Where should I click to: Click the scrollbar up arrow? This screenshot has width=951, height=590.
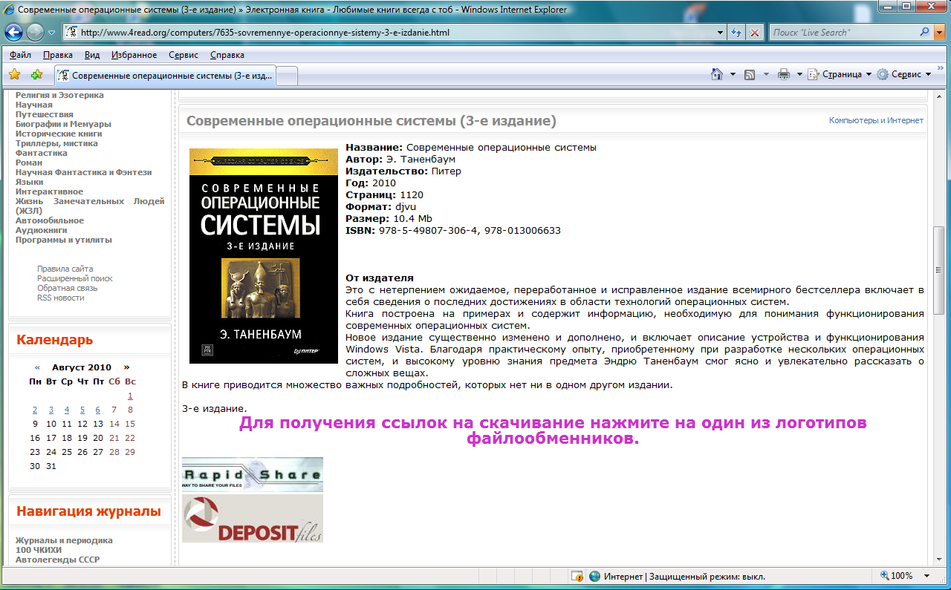point(939,95)
